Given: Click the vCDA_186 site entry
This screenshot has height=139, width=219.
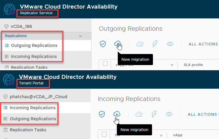Looking at the screenshot, I should pyautogui.click(x=21, y=26).
